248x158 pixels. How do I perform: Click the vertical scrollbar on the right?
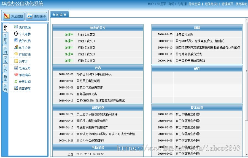pyautogui.click(x=246, y=71)
